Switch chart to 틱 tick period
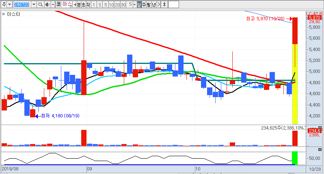324x174 pixels. 89,4
